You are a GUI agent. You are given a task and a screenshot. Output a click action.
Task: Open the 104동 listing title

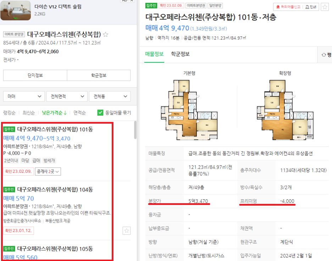pyautogui.click(x=55, y=189)
